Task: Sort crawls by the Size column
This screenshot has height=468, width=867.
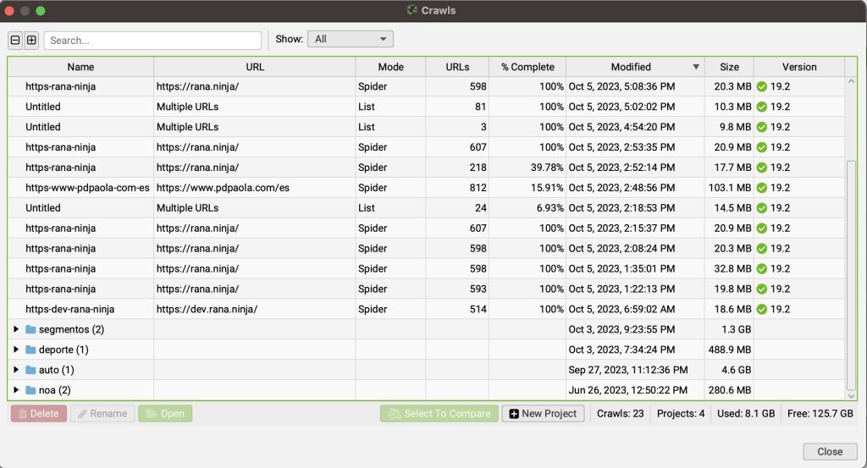Action: [729, 67]
